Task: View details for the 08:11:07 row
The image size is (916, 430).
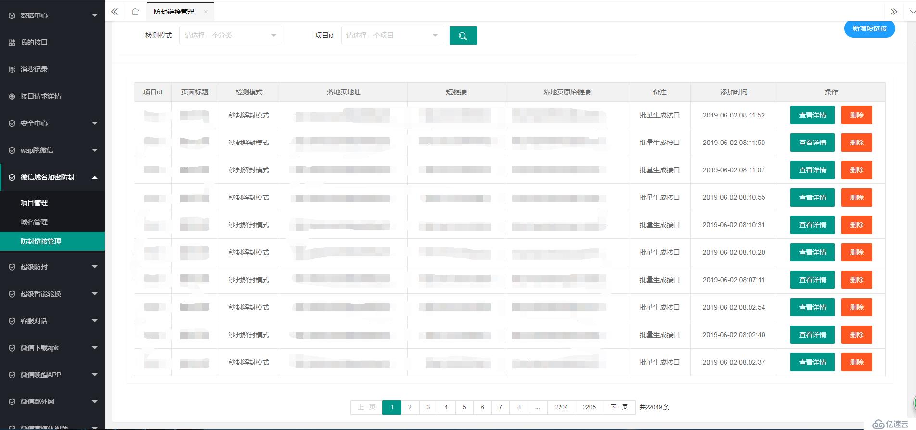Action: pyautogui.click(x=813, y=170)
